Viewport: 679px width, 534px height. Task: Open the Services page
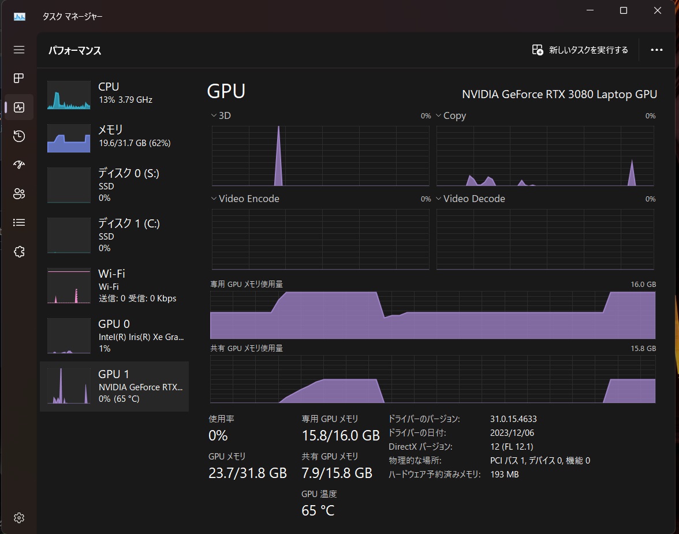19,251
